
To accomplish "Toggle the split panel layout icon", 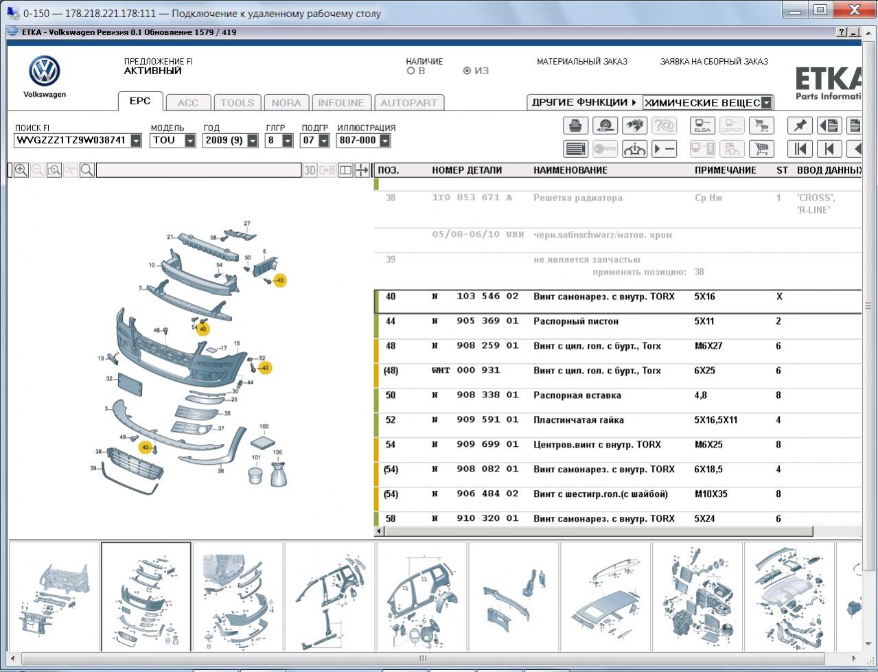I will click(345, 170).
